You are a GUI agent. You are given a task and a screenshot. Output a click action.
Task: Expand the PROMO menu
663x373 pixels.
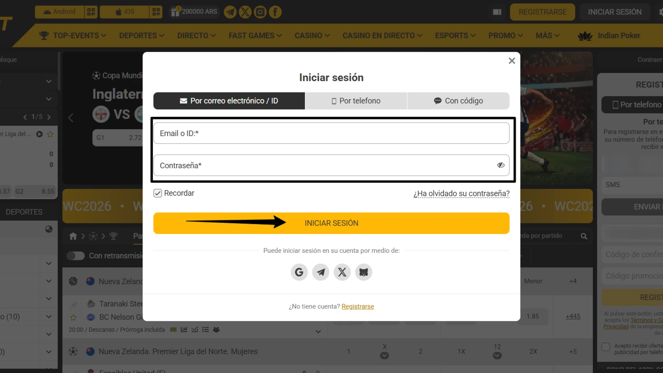pos(506,36)
